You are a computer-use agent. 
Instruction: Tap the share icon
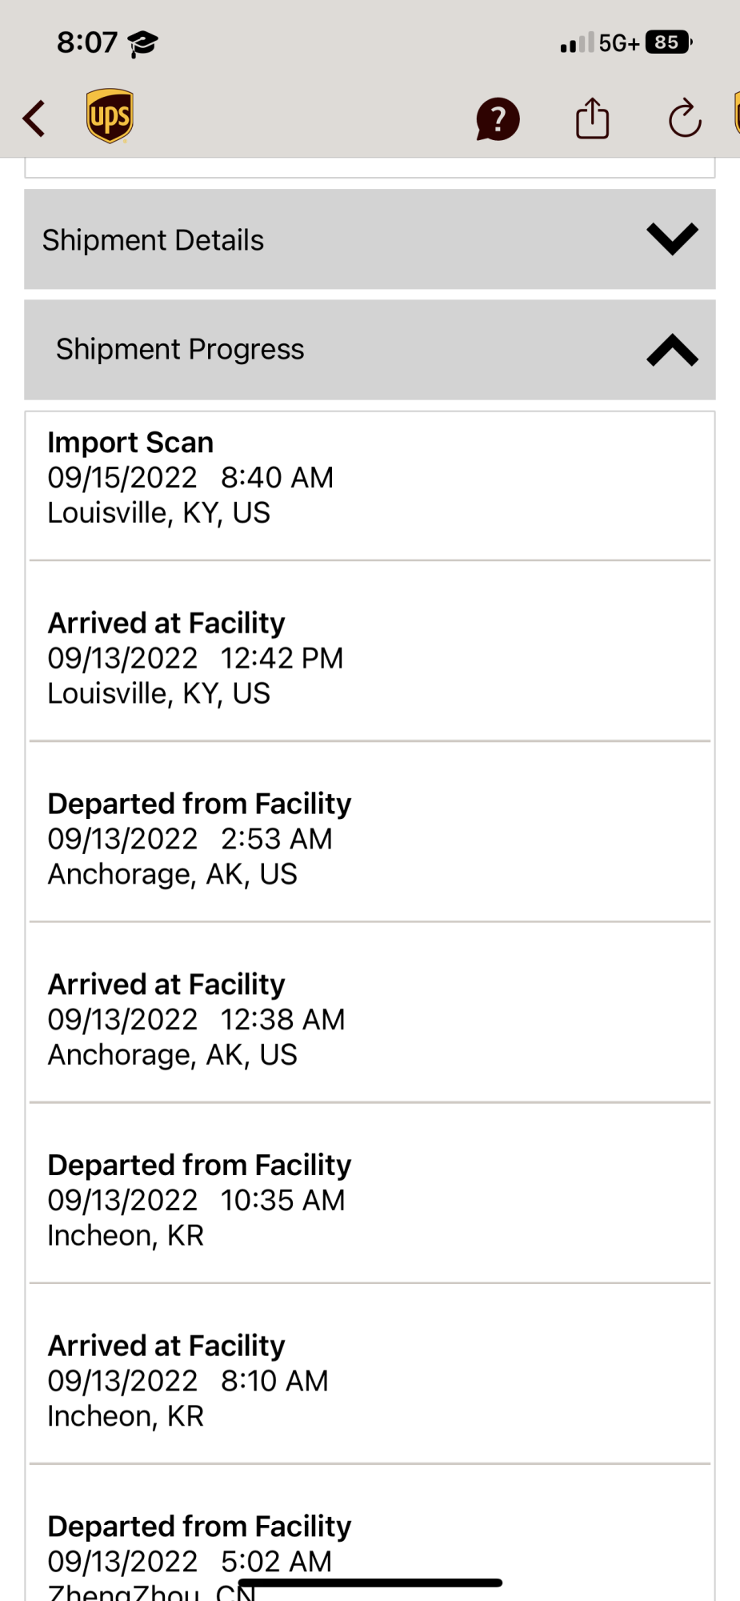pyautogui.click(x=593, y=118)
